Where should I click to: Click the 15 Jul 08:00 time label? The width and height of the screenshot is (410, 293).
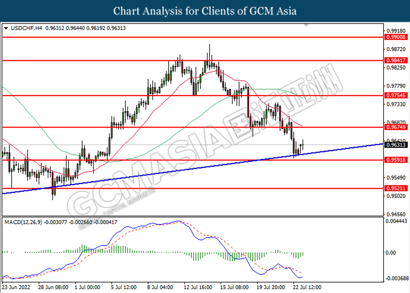coord(234,287)
